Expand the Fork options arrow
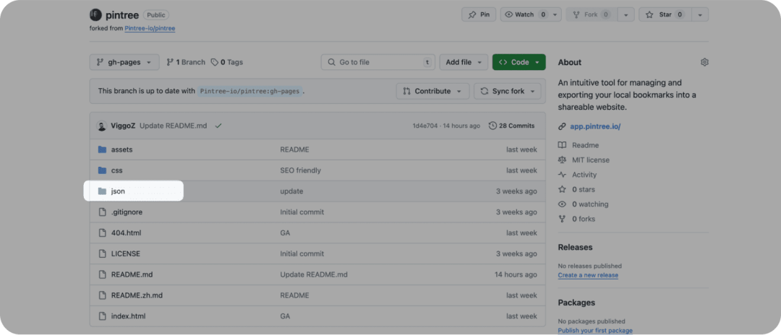The height and width of the screenshot is (335, 781). (626, 14)
